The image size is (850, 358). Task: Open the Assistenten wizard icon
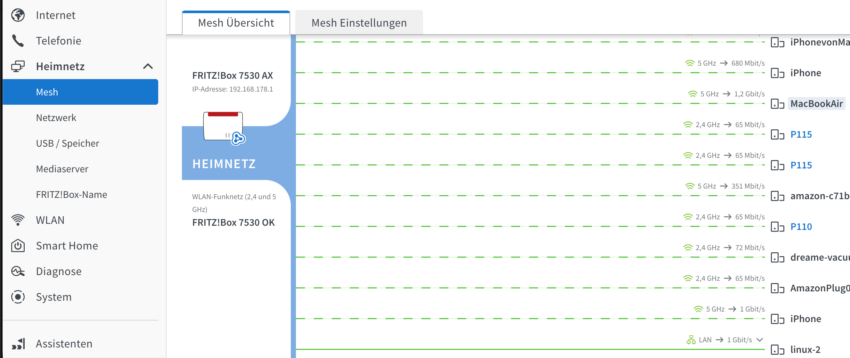tap(18, 344)
